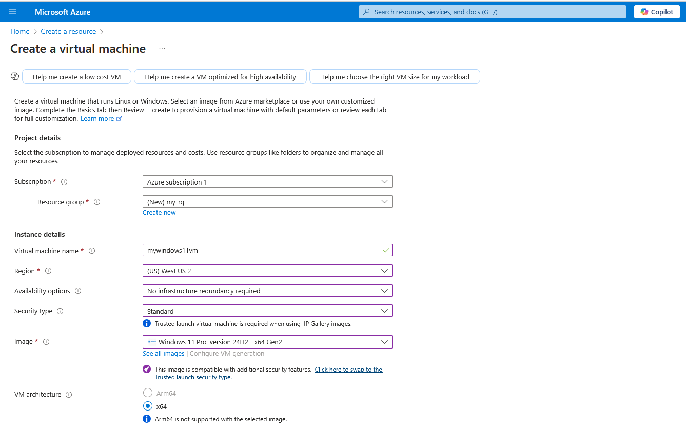Click the Create a virtual machine title

click(x=78, y=49)
